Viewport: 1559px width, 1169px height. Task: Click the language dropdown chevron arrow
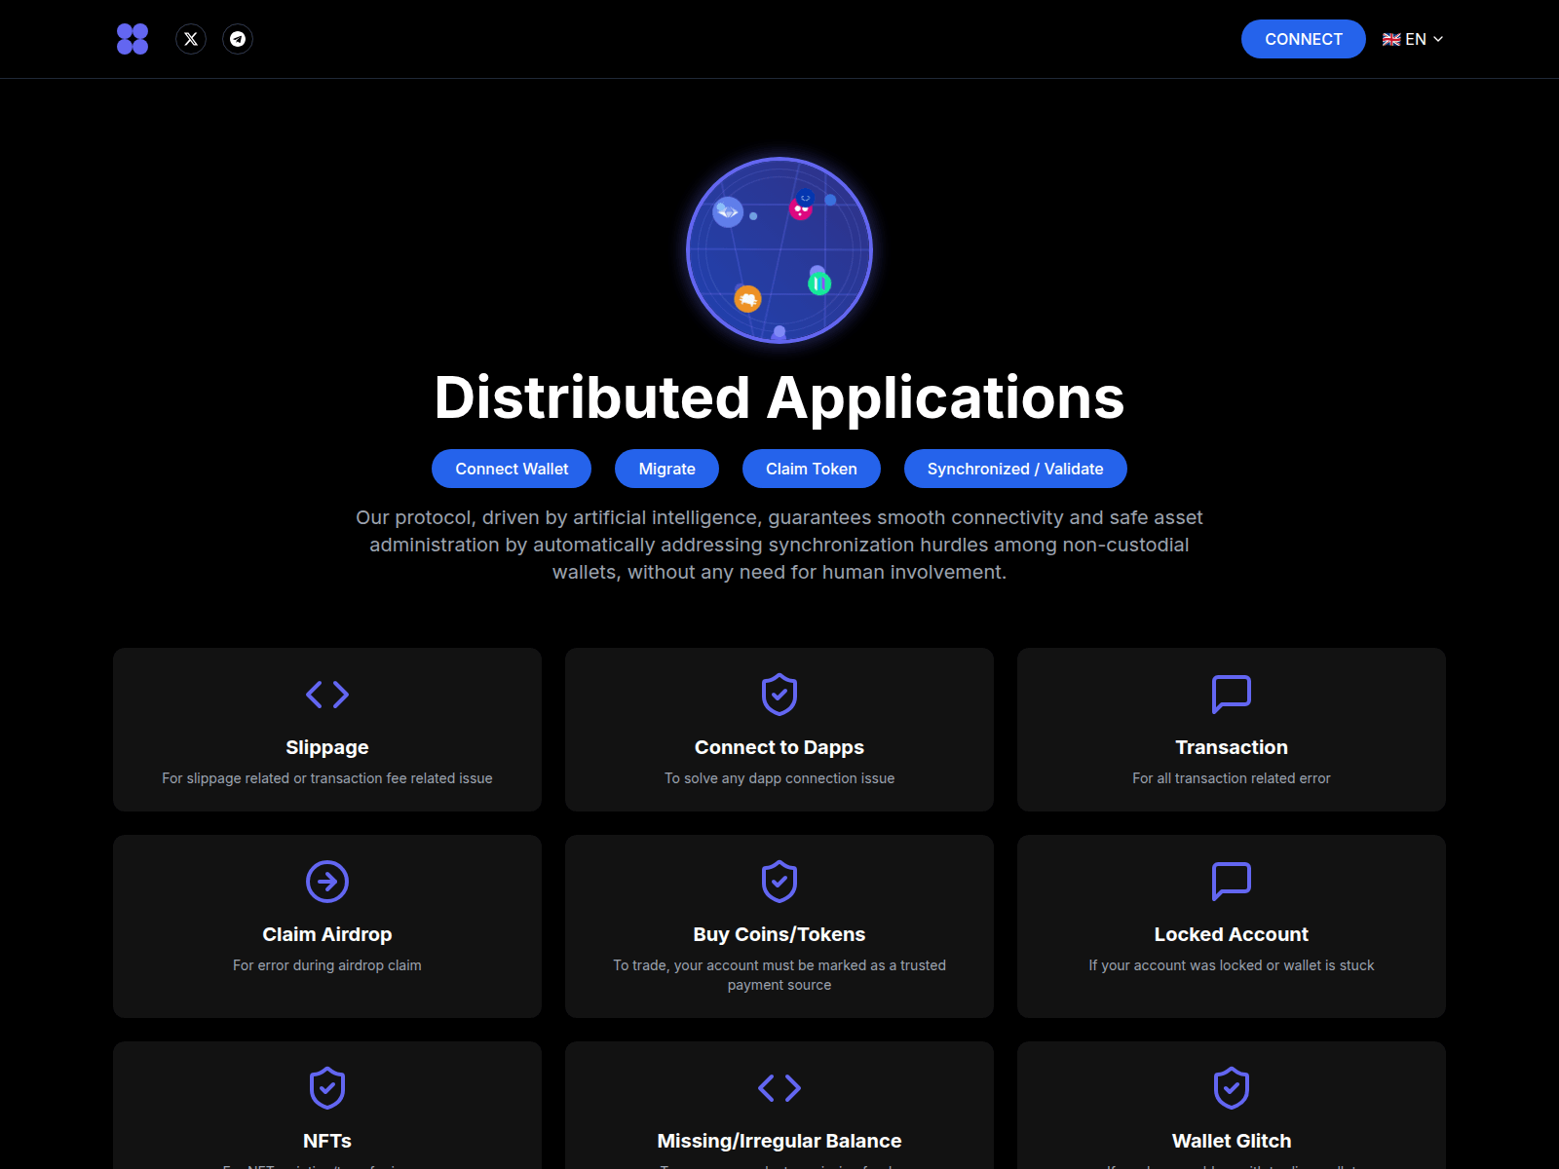(x=1438, y=39)
